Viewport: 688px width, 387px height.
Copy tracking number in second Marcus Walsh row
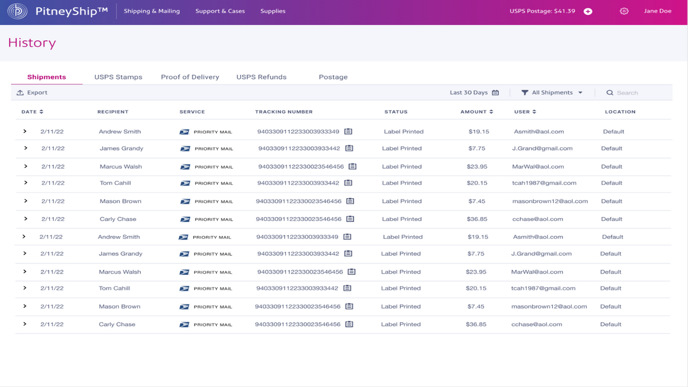(x=352, y=272)
